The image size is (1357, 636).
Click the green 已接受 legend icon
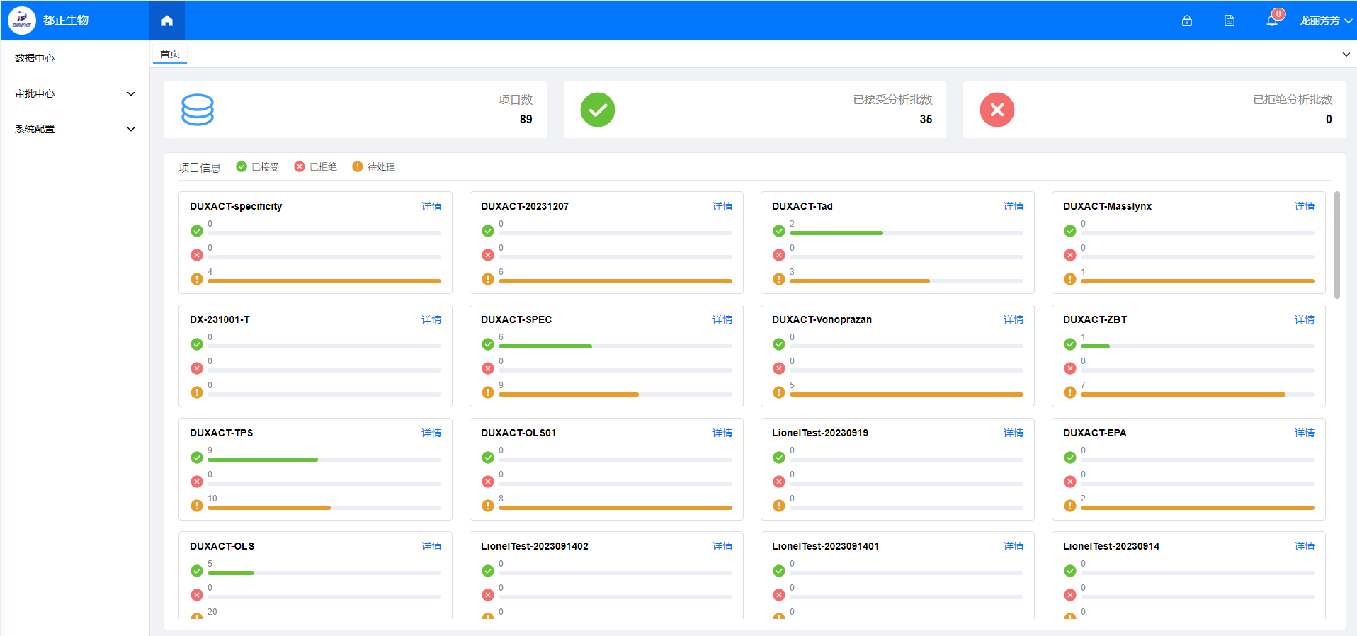[x=242, y=166]
